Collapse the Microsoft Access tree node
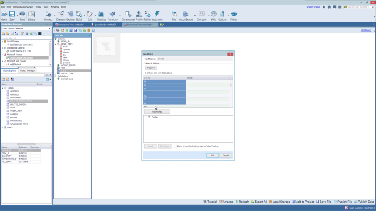Viewport: 376px width, 211px height. 2,55
